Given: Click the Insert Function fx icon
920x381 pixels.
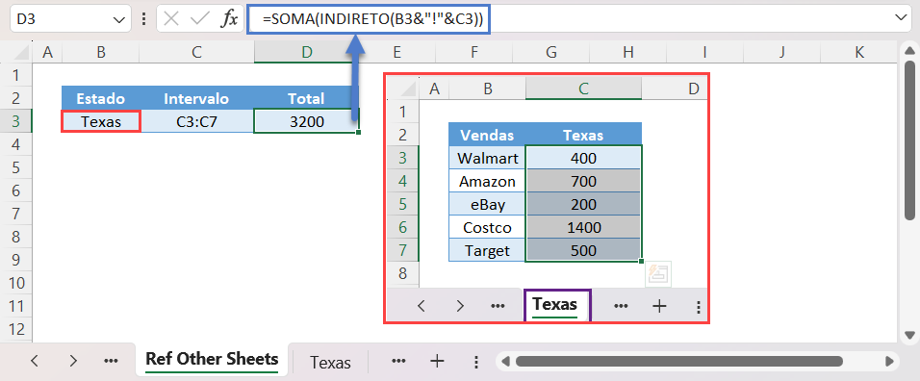Looking at the screenshot, I should point(229,18).
